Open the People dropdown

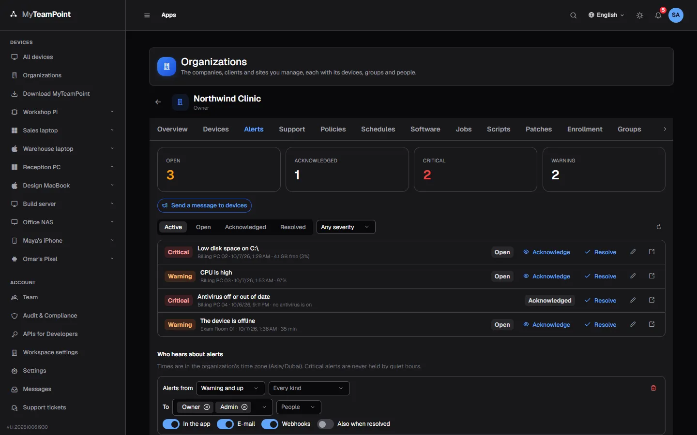[x=299, y=407]
